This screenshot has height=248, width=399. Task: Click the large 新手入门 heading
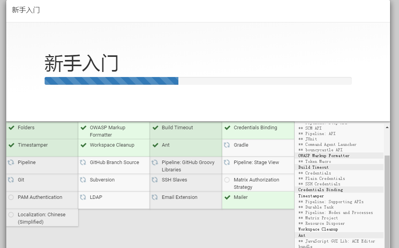(81, 63)
